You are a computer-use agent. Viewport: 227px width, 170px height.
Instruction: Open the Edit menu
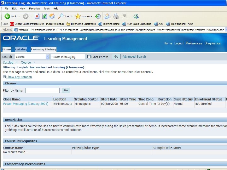pos(14,8)
